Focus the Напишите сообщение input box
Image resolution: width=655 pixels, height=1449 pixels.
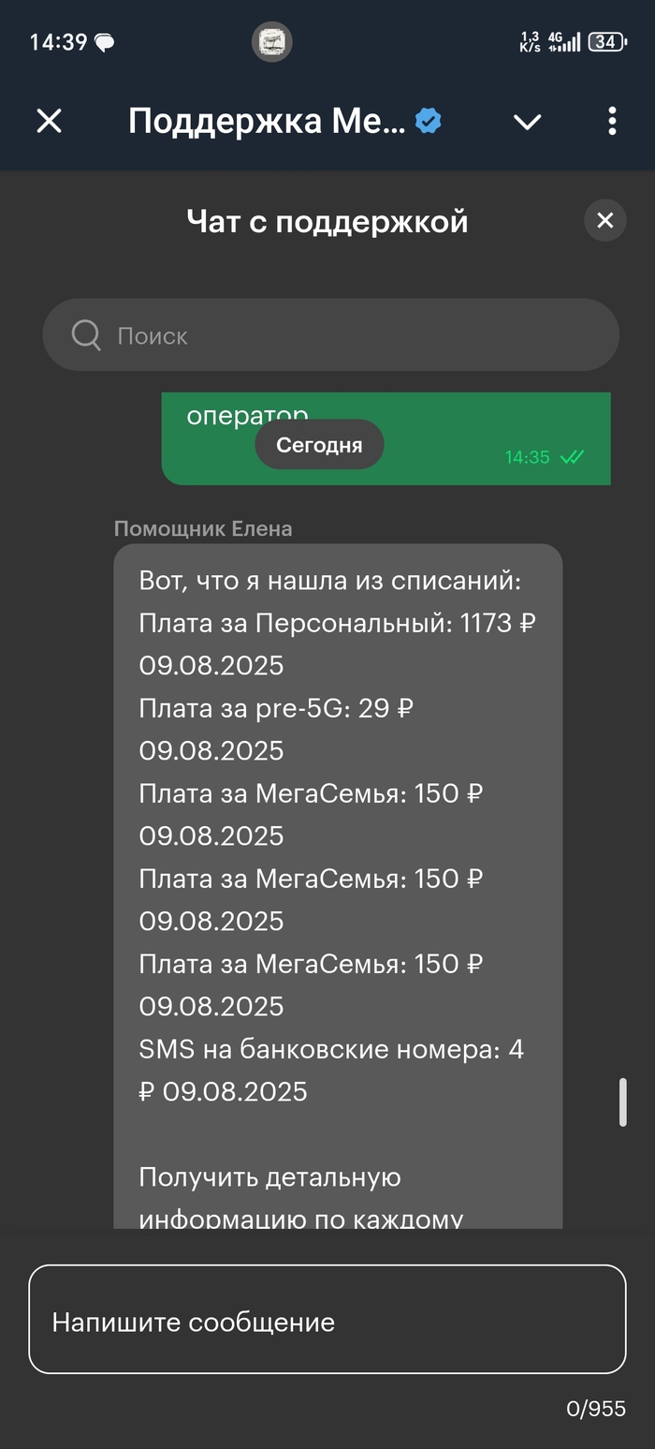click(327, 1321)
